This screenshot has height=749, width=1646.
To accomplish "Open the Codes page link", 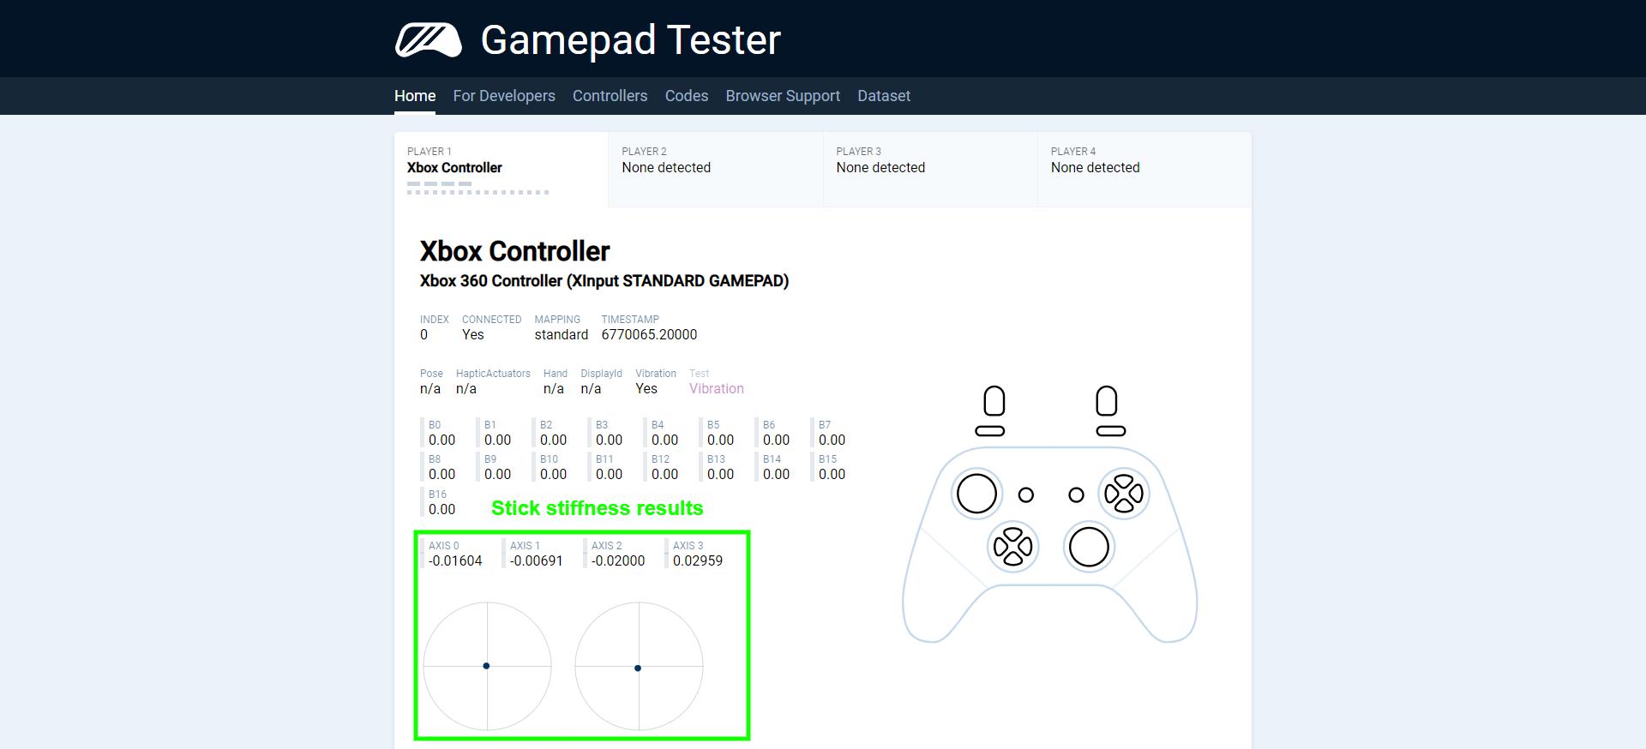I will (x=687, y=96).
